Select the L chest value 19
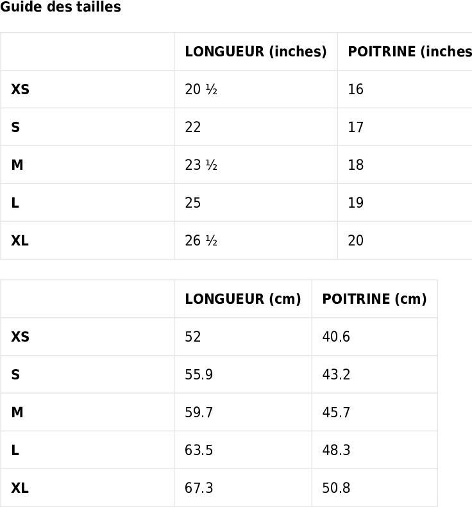This screenshot has height=507, width=472. pyautogui.click(x=355, y=203)
